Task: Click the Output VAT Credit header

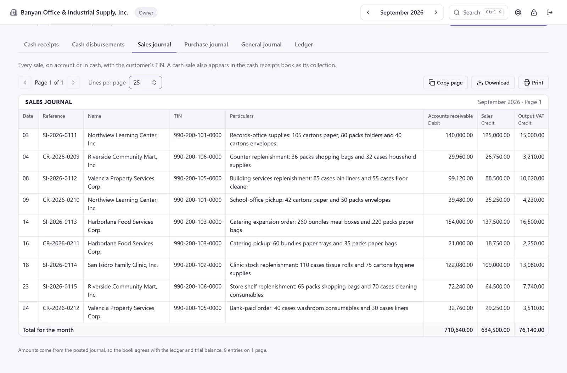Action: [531, 119]
